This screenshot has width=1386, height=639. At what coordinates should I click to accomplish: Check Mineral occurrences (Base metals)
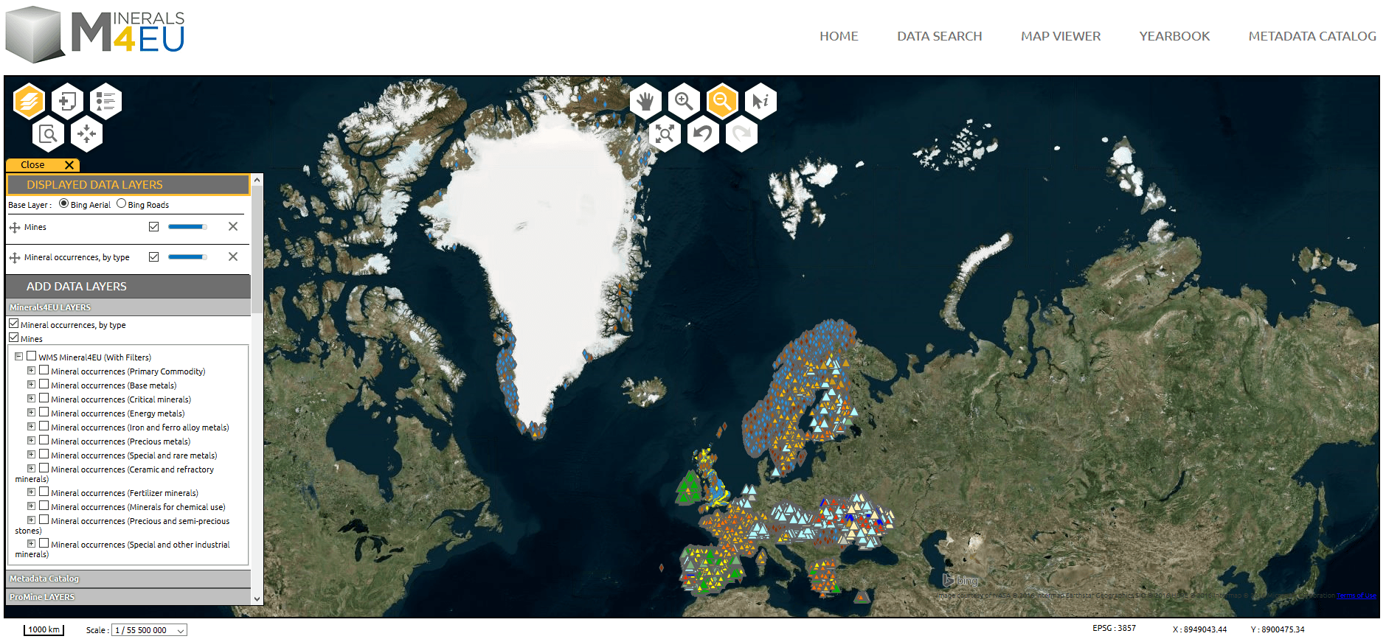pyautogui.click(x=44, y=384)
